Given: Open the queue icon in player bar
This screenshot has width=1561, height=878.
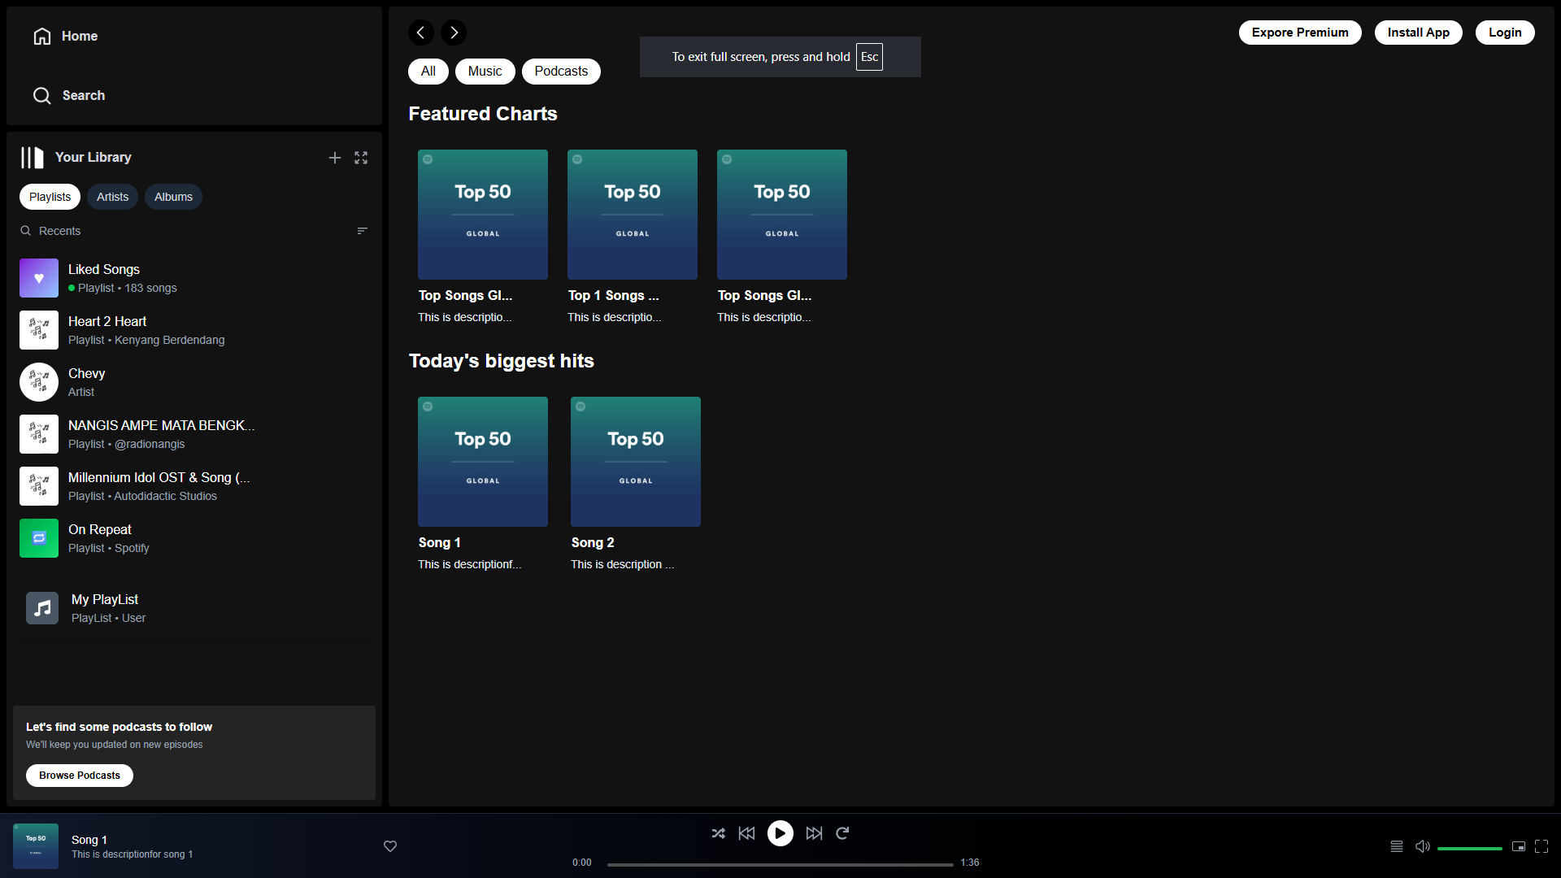Looking at the screenshot, I should pos(1396,845).
